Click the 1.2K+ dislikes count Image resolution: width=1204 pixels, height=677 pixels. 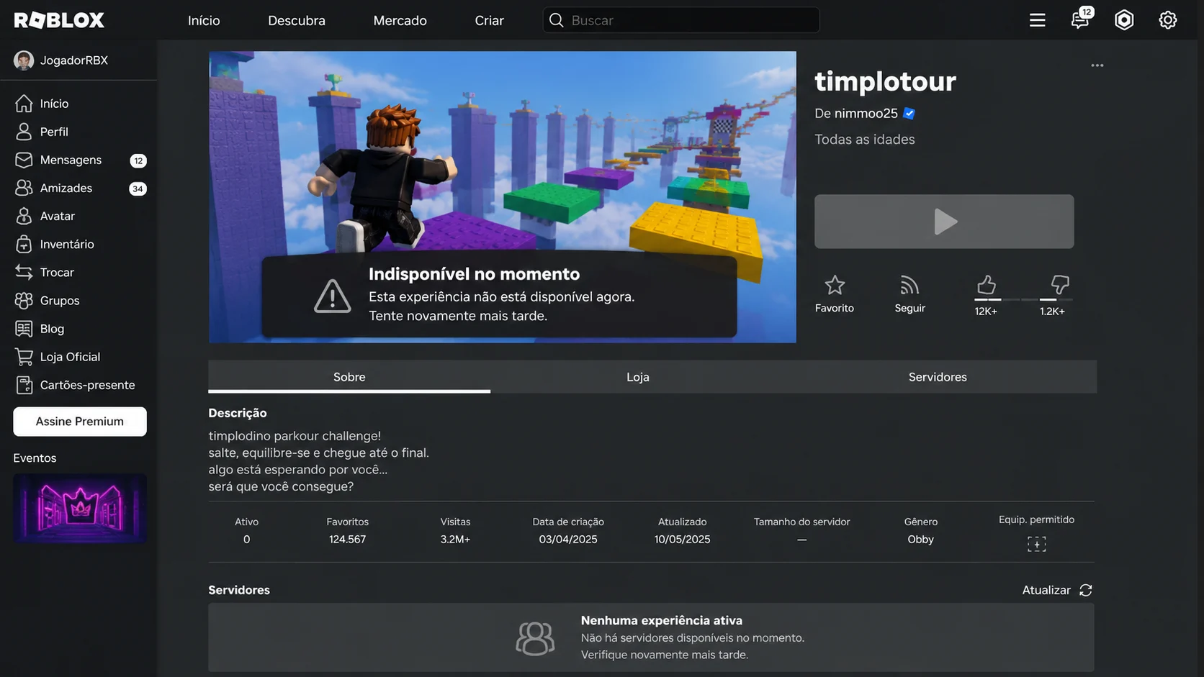(x=1052, y=312)
